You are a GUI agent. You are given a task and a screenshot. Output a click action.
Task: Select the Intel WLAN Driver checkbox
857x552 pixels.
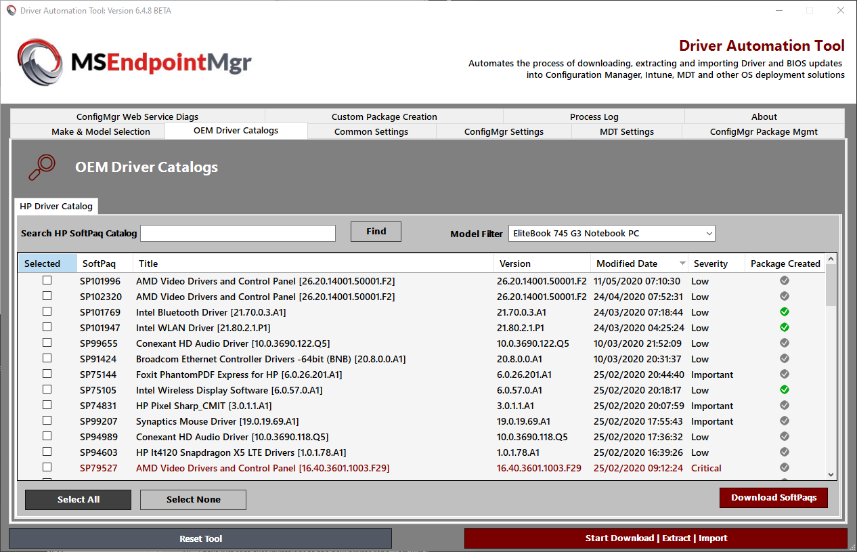pyautogui.click(x=47, y=327)
